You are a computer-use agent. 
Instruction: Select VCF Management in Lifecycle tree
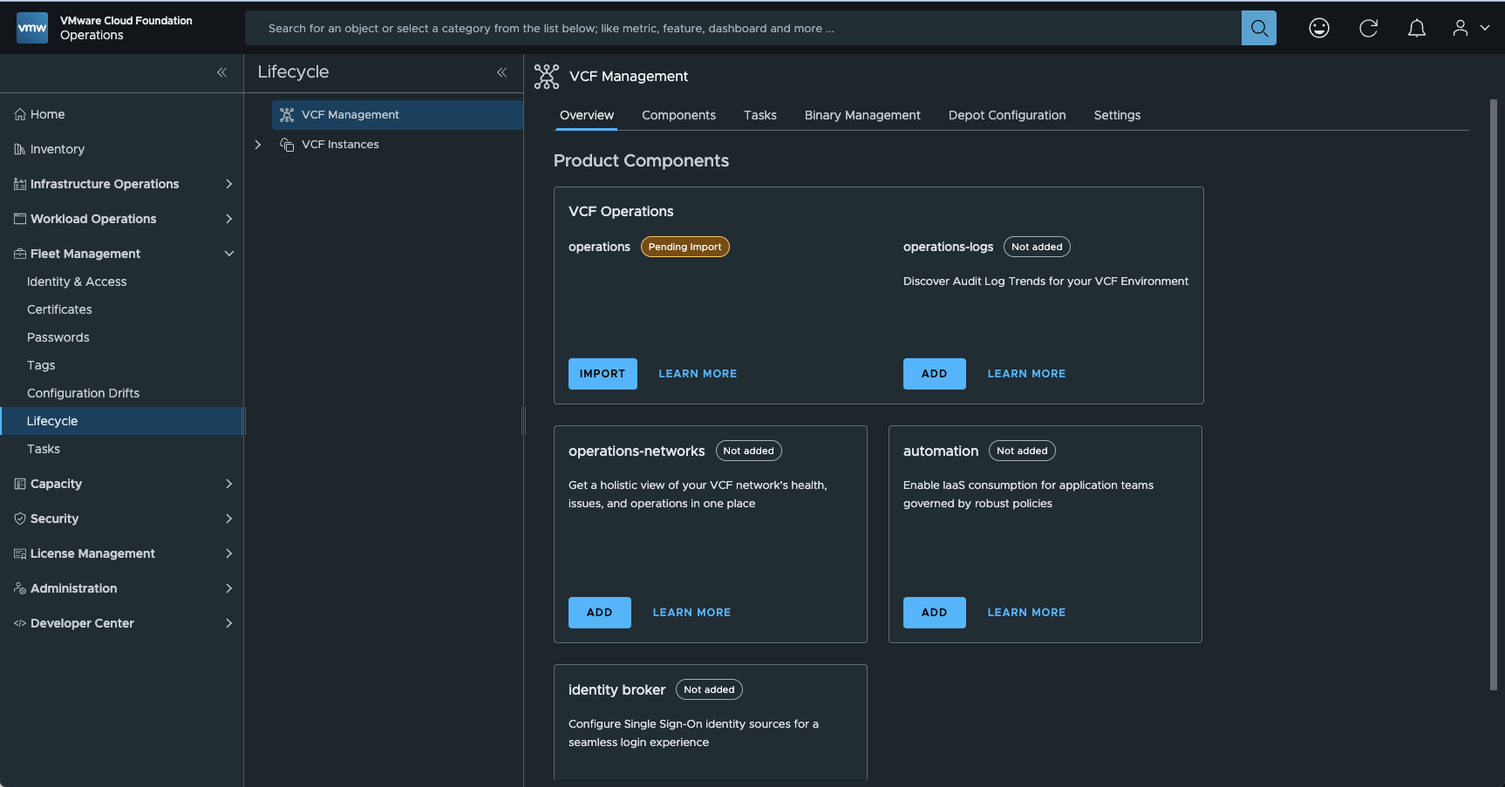pyautogui.click(x=350, y=115)
